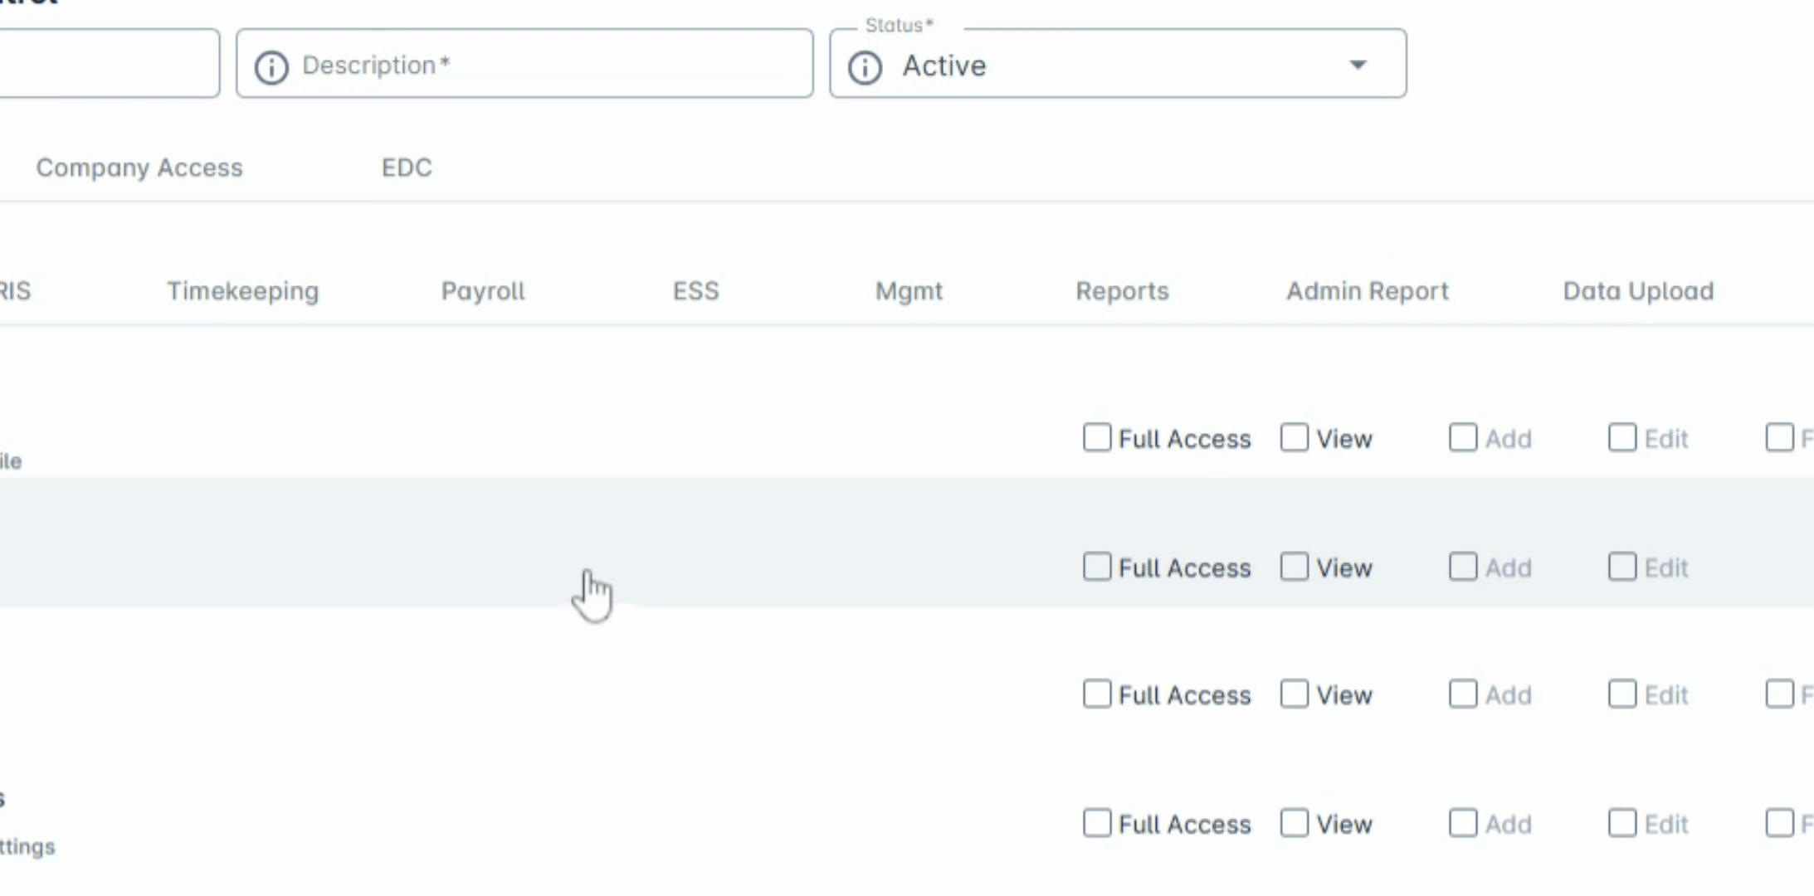Click the info icon in Status field
Screen dimensions: 1814x896
pyautogui.click(x=865, y=67)
